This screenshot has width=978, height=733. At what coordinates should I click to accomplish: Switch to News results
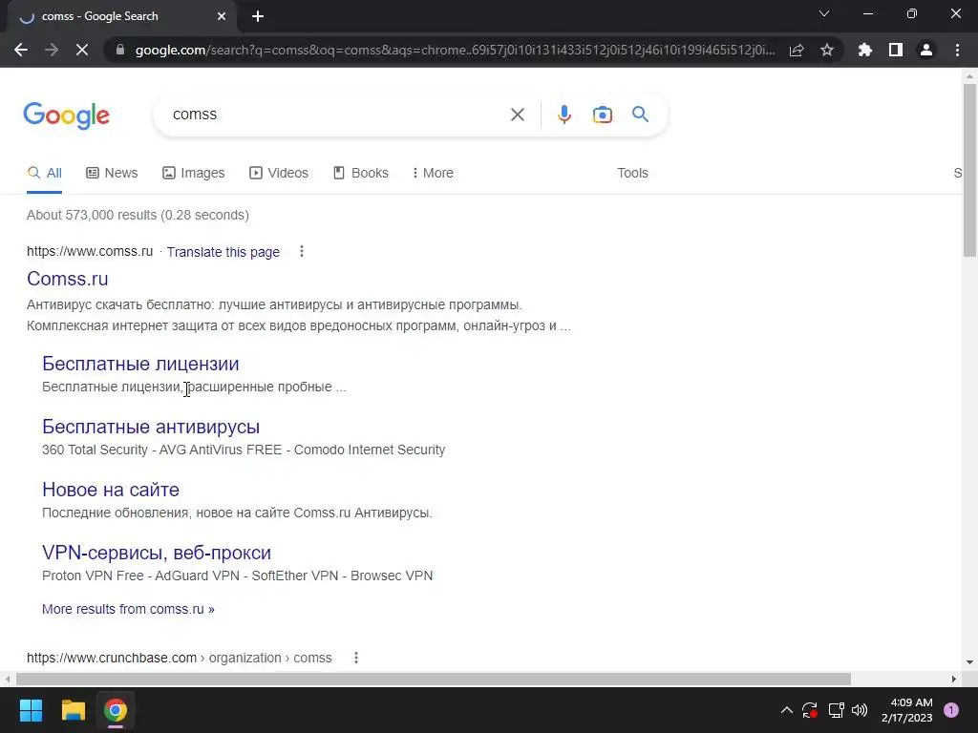113,174
